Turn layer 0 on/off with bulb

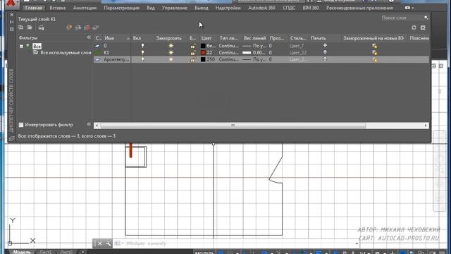142,46
